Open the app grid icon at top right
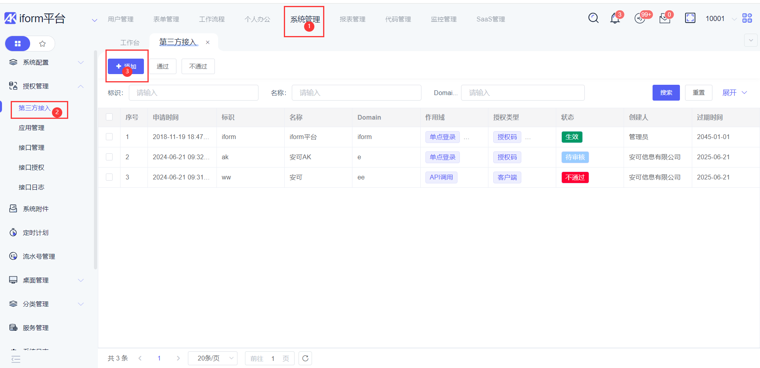 click(747, 18)
